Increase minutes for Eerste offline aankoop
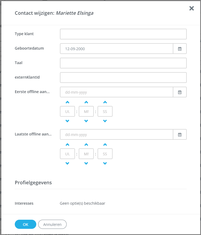This screenshot has width=201, height=235. [x=86, y=102]
